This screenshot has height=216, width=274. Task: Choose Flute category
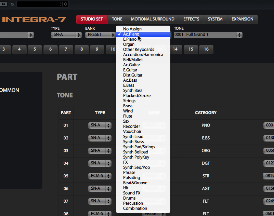pyautogui.click(x=143, y=116)
